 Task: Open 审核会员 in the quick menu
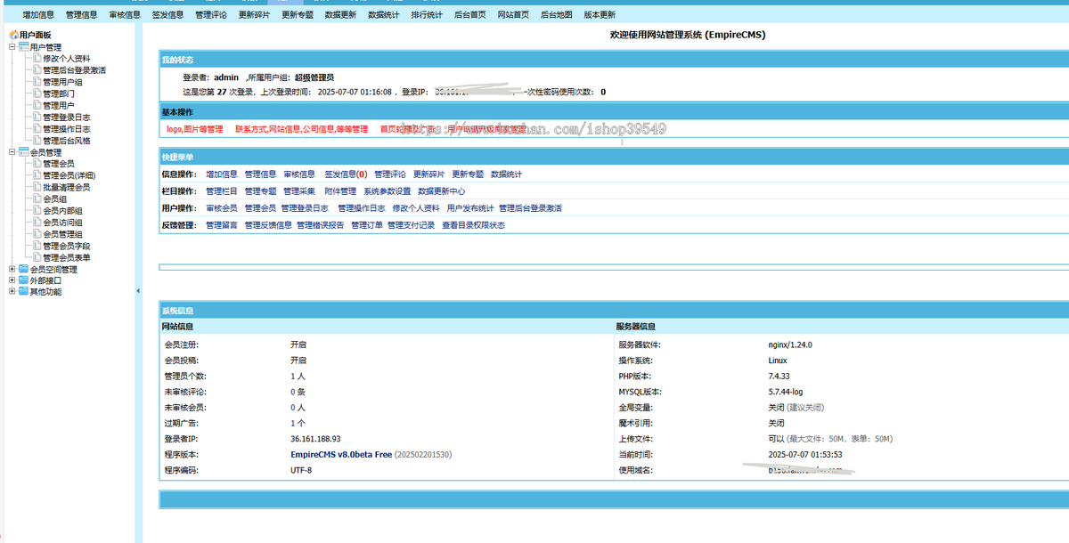click(222, 208)
